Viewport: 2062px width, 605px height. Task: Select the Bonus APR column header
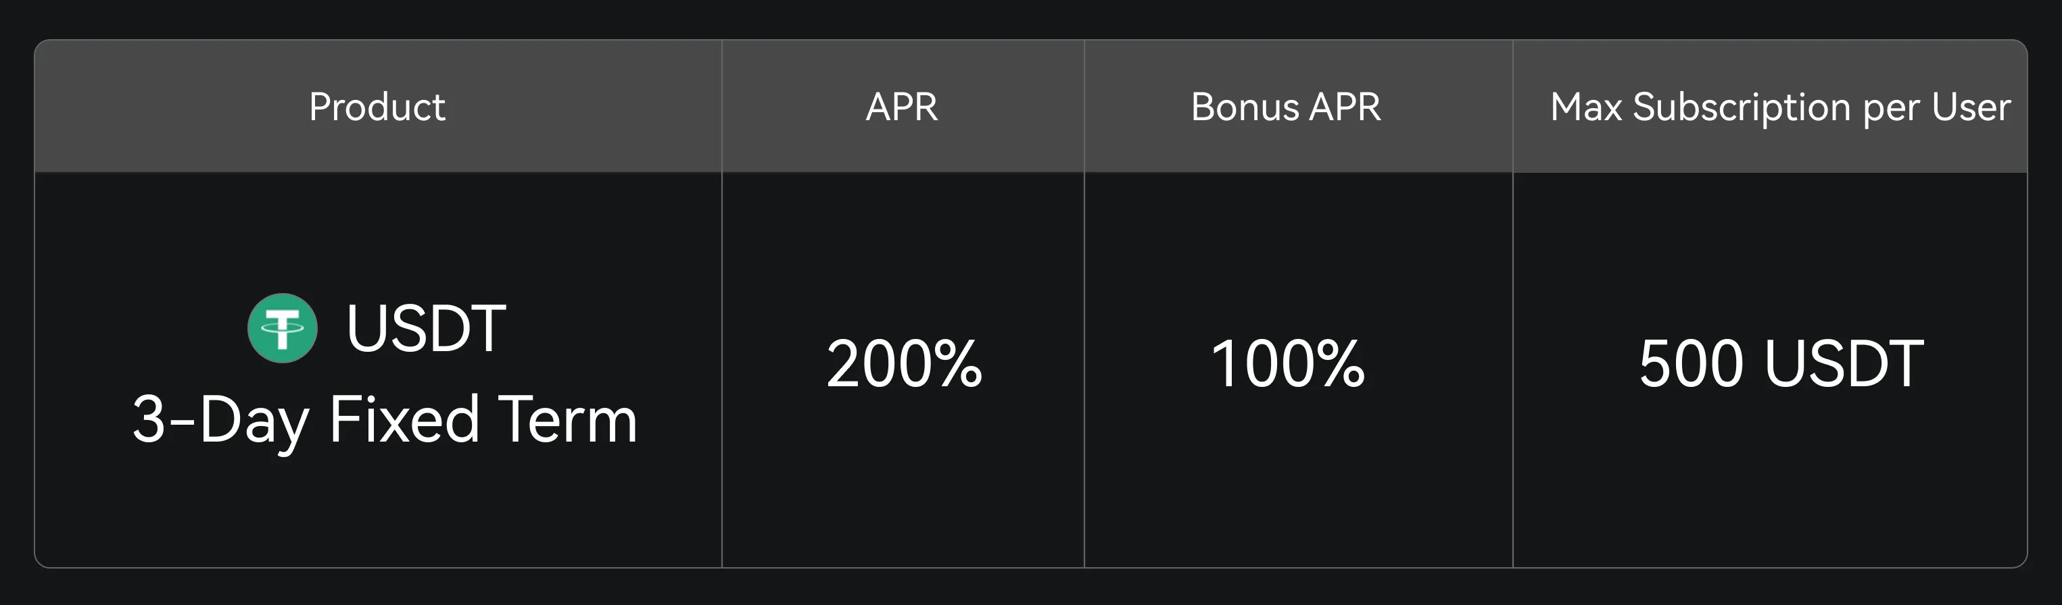tap(1286, 107)
